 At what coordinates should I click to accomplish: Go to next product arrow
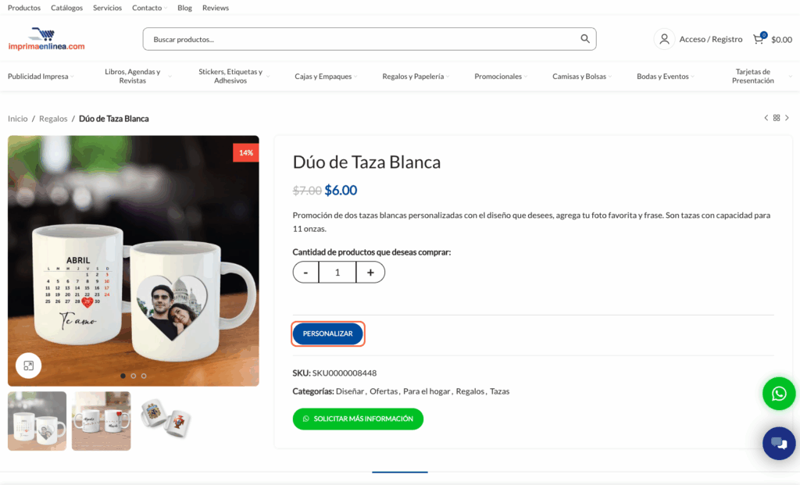click(787, 118)
